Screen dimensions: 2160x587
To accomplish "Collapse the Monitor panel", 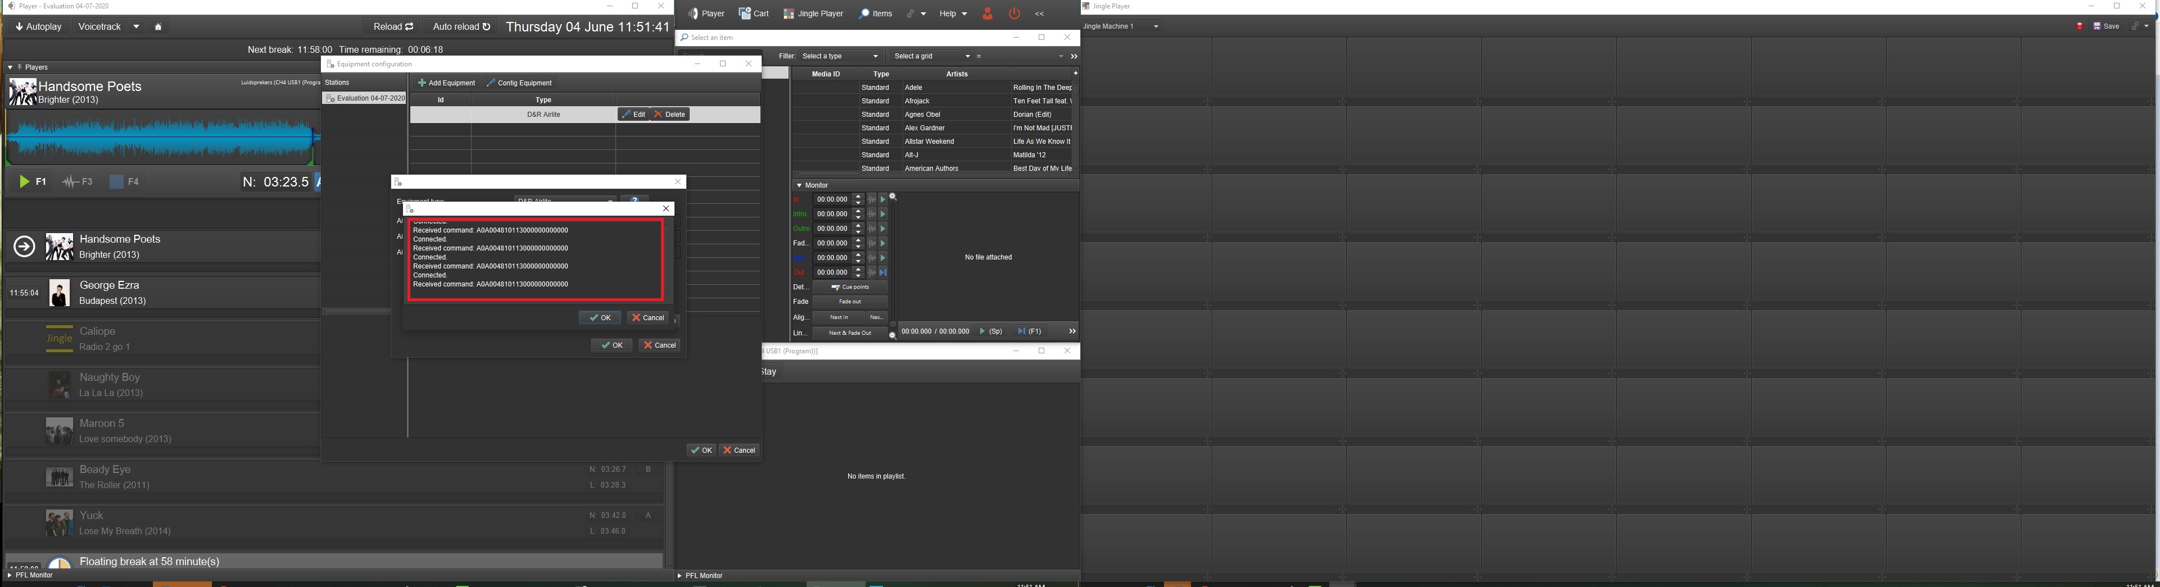I will tap(799, 185).
